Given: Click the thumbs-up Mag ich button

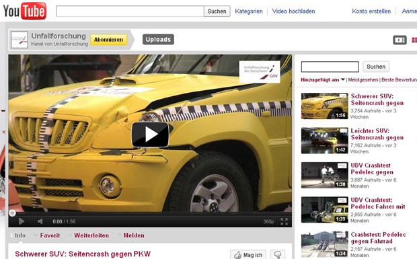Looking at the screenshot, I should (x=248, y=255).
